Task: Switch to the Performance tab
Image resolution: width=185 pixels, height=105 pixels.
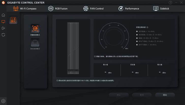Action: [129, 9]
